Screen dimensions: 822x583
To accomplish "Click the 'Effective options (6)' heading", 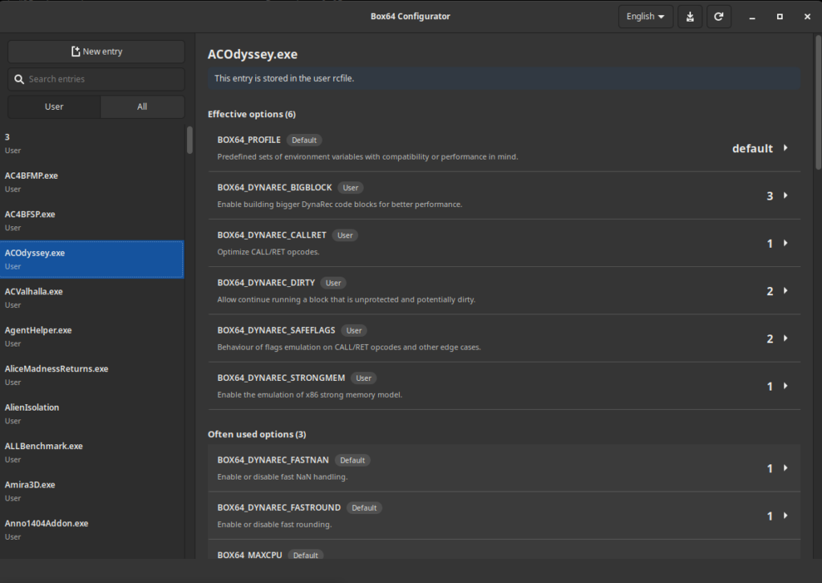I will pos(251,114).
